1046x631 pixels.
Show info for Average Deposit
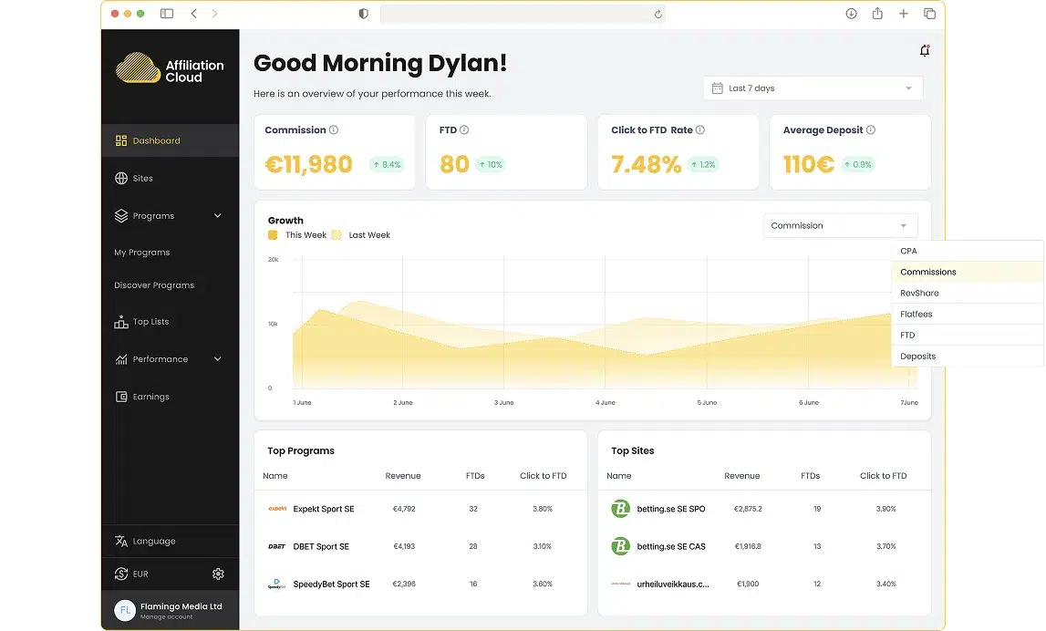[x=871, y=130]
